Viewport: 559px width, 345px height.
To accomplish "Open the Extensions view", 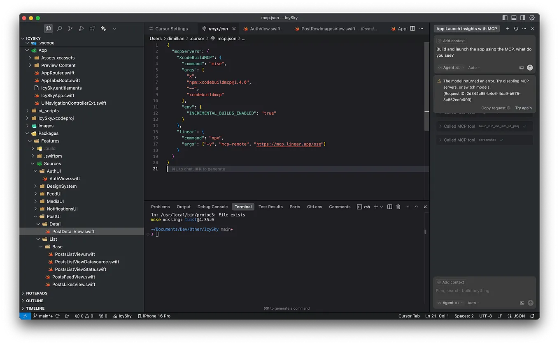I will tap(92, 28).
